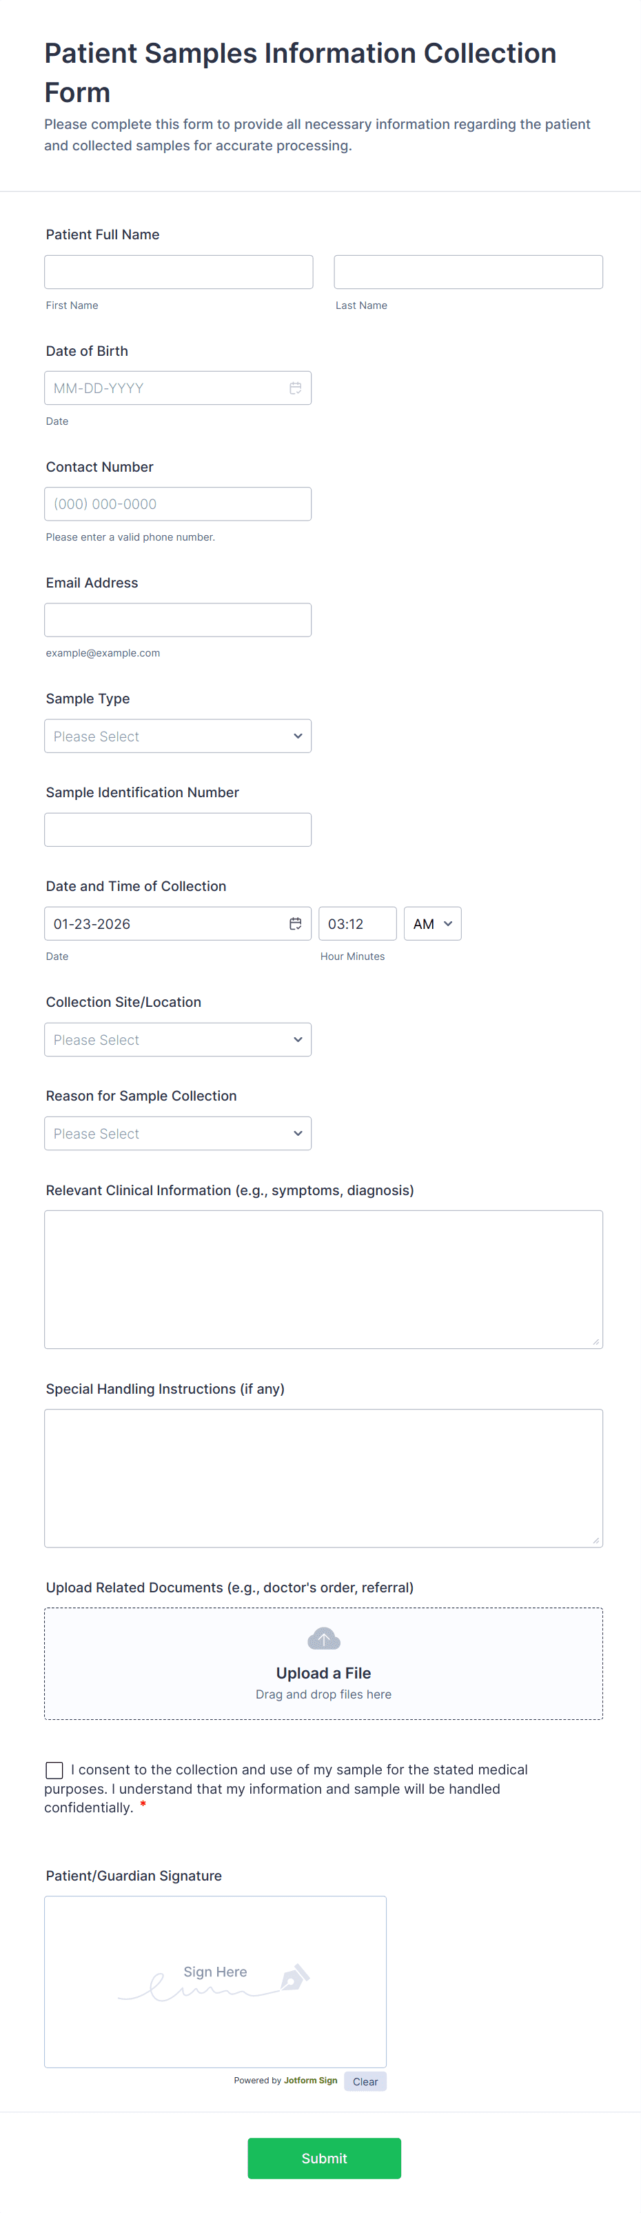The image size is (641, 2213).
Task: Open the Date of Birth calendar picker
Action: (295, 388)
